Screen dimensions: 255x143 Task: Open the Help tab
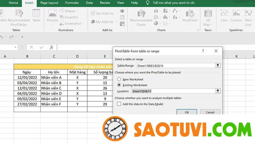click(134, 3)
